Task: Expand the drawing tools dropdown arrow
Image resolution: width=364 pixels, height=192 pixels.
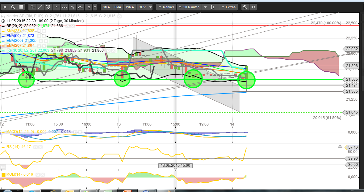Action: point(95,7)
